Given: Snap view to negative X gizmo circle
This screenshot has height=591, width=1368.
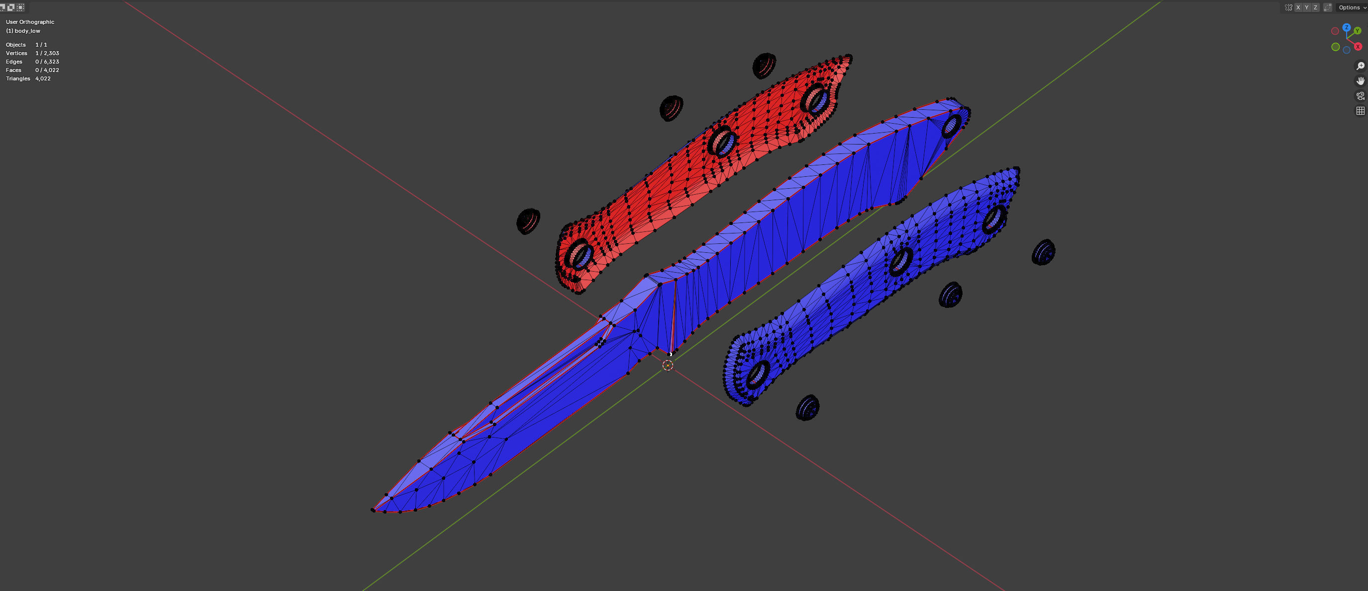Looking at the screenshot, I should [x=1335, y=31].
